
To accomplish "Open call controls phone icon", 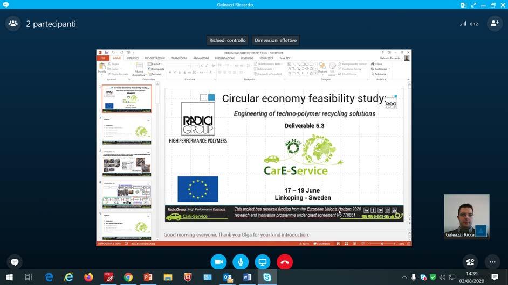I will (x=470, y=262).
